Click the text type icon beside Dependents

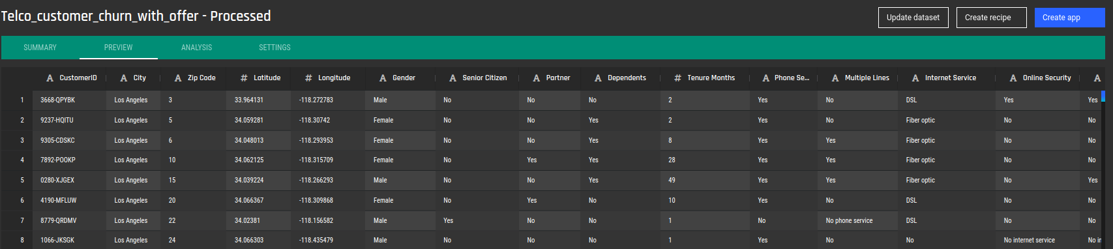point(598,78)
